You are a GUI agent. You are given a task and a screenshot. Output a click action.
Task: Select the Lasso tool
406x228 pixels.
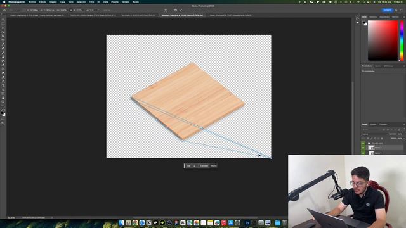[x=3, y=28]
